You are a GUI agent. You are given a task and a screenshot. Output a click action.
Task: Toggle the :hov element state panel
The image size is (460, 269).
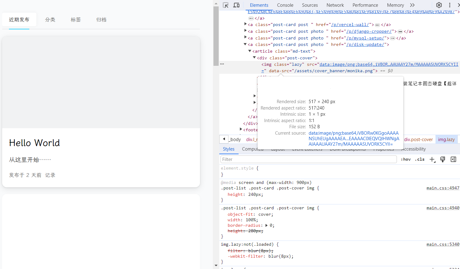click(x=406, y=159)
